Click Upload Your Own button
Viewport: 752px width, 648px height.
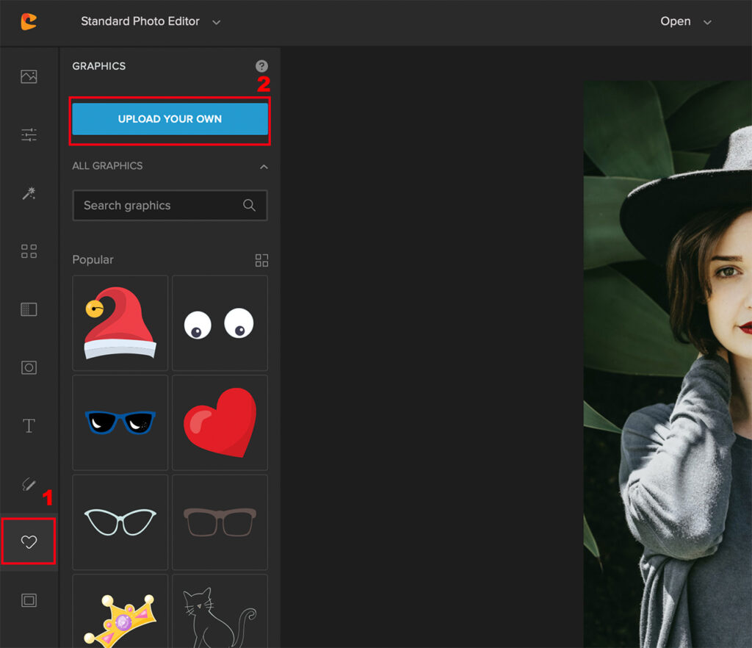[170, 119]
